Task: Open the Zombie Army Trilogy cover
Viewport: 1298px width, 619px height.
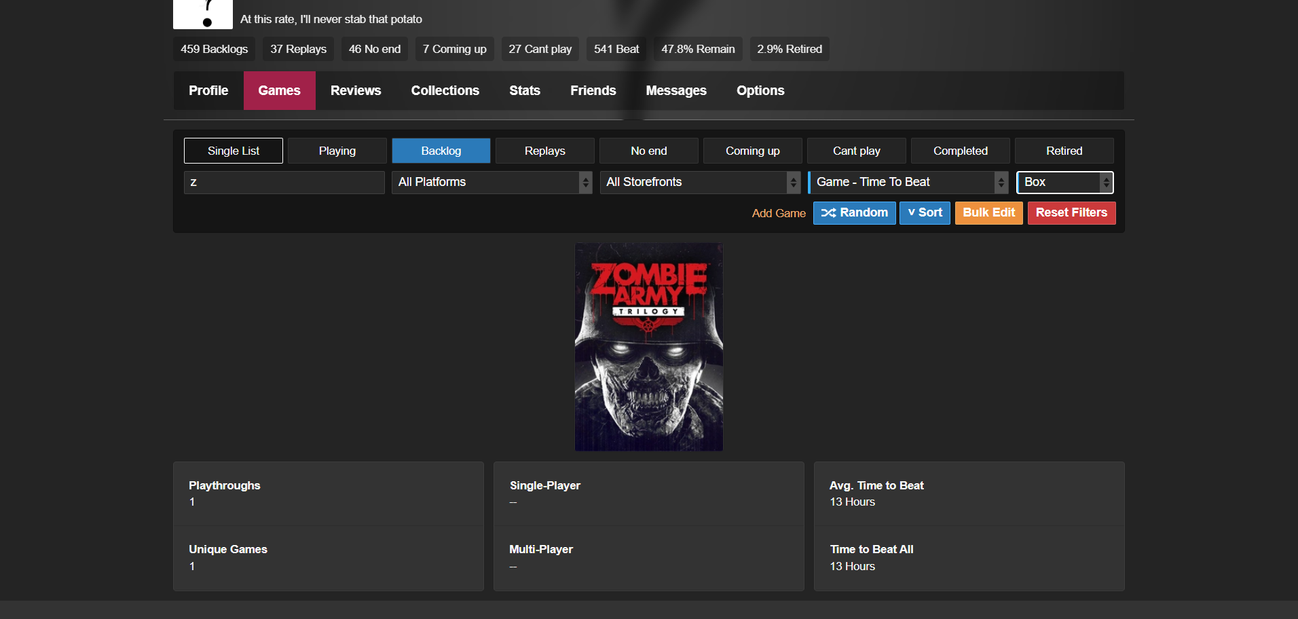Action: pos(648,347)
